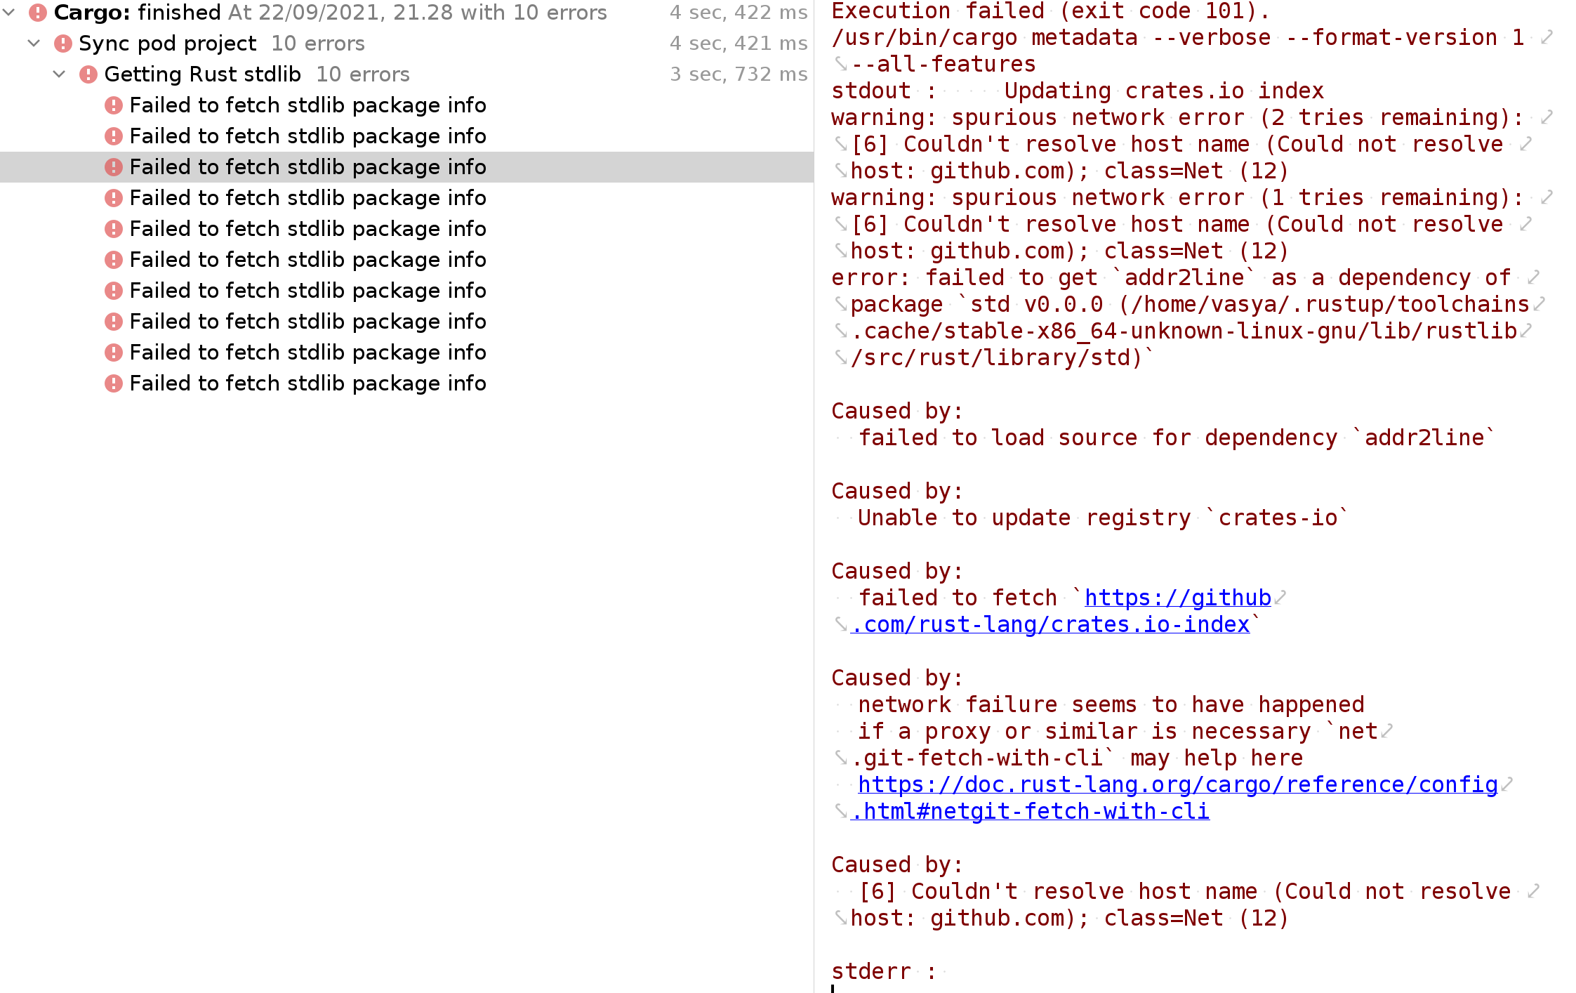The height and width of the screenshot is (993, 1576).
Task: Click the Cargo root node error icon
Action: coord(38,13)
